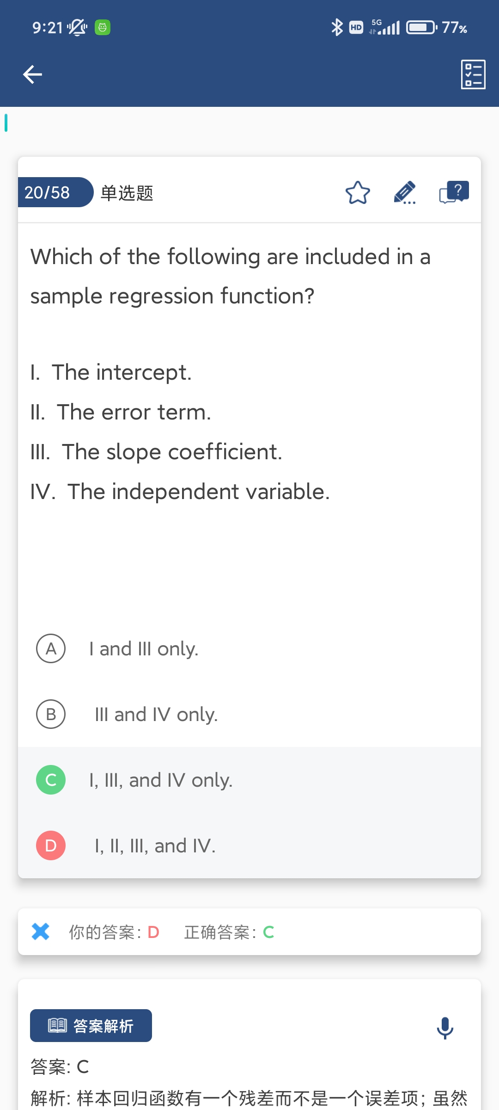Select option A radio circle

51,648
